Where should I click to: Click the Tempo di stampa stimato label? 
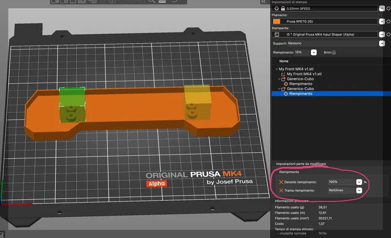tap(294, 229)
